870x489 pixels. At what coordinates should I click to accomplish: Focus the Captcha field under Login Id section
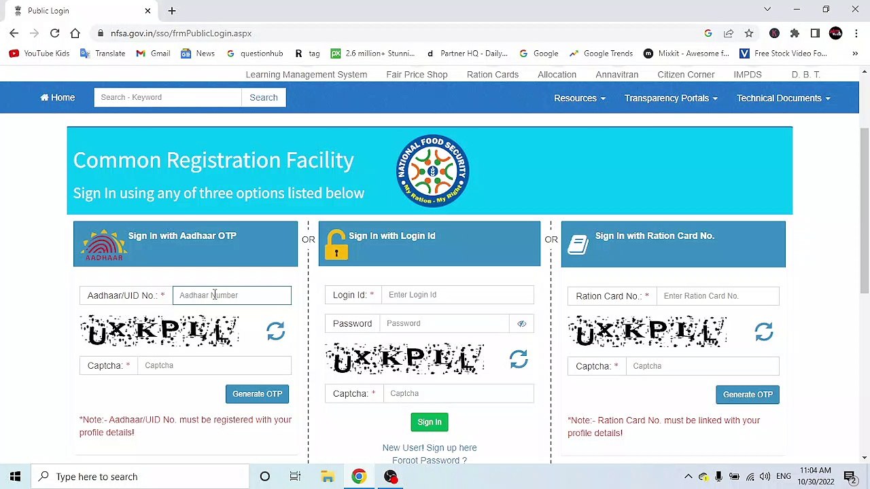click(x=459, y=393)
